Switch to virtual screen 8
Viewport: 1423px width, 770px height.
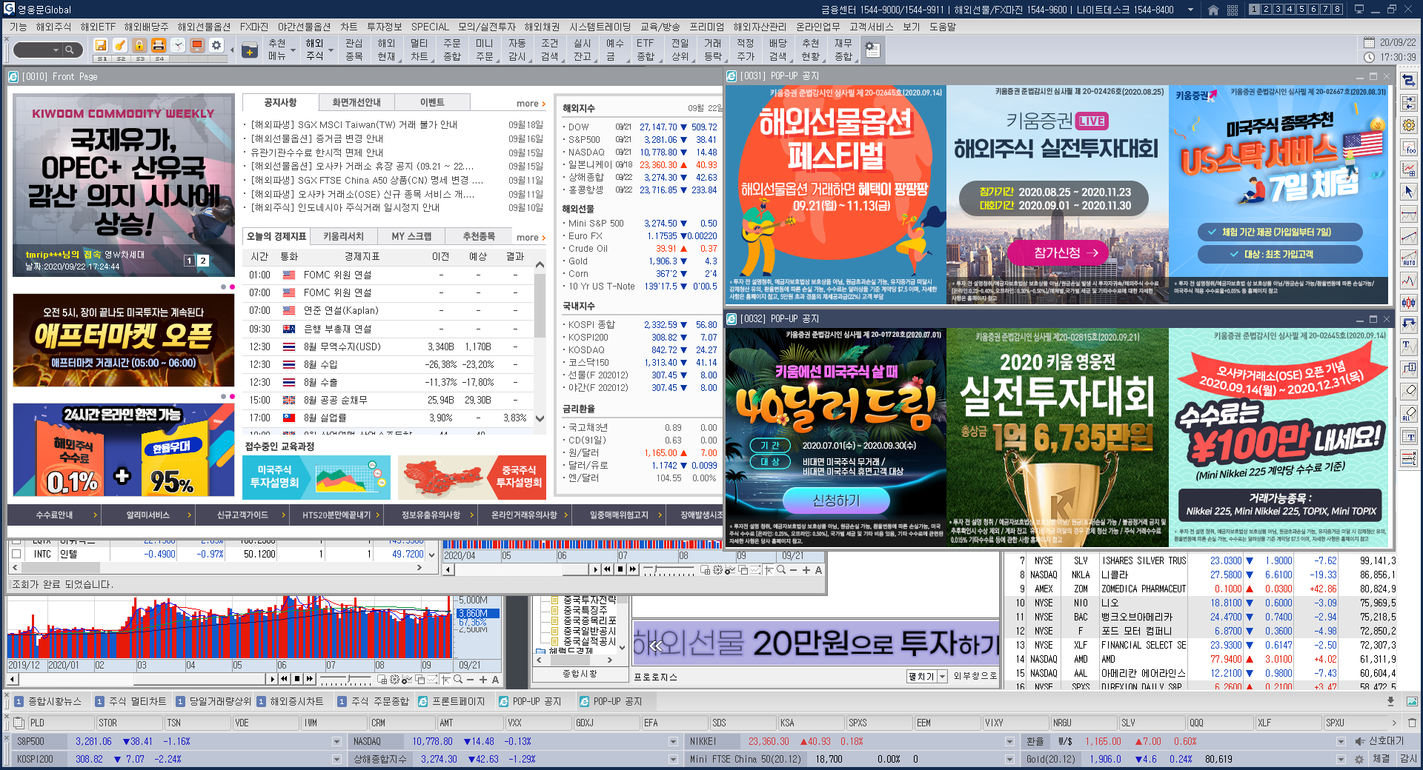click(1337, 10)
